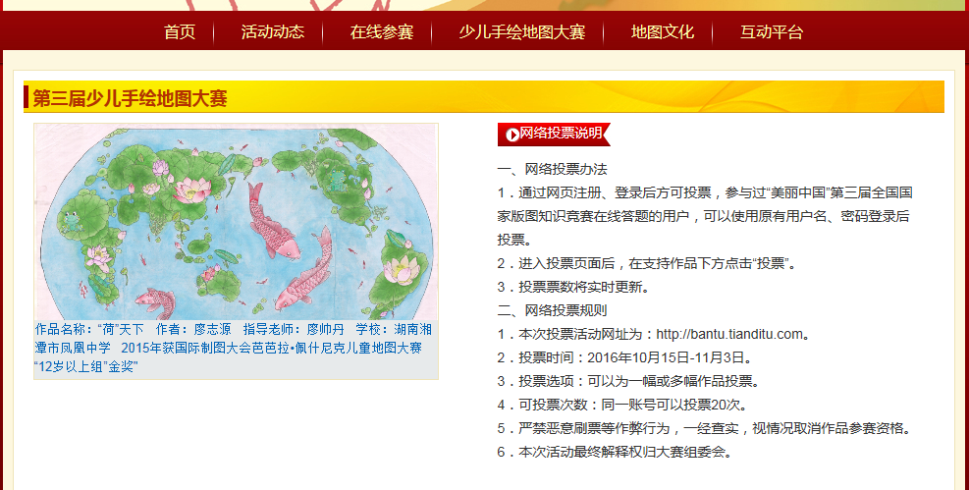This screenshot has height=490, width=969.
Task: Open the 首页 home menu item
Action: pyautogui.click(x=180, y=31)
